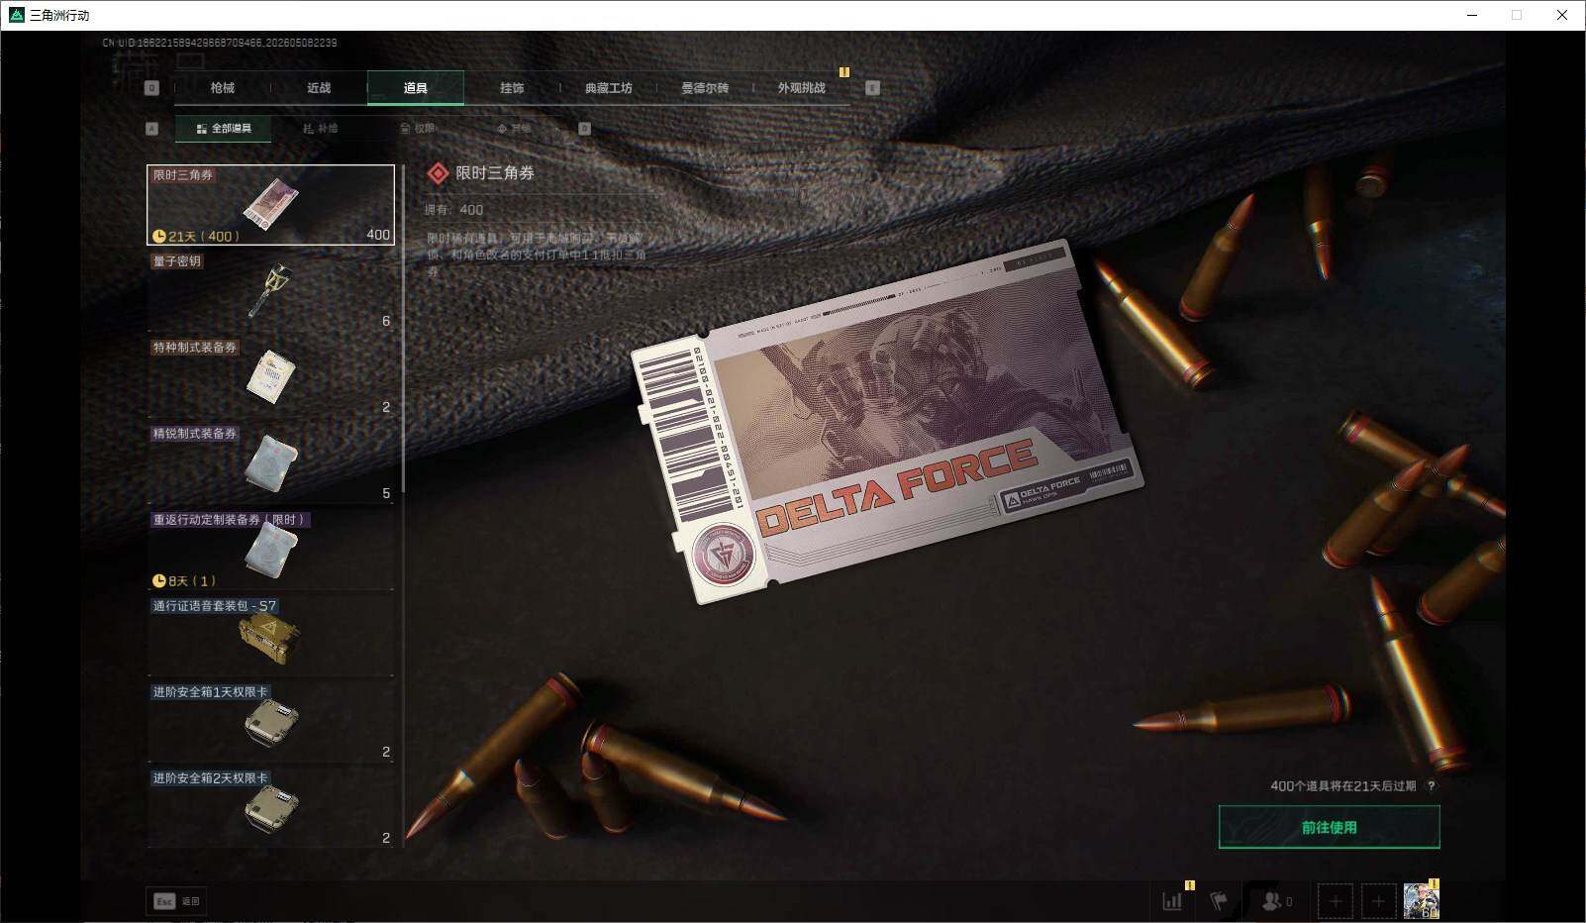Select the 全部道具 sub-tab
The width and height of the screenshot is (1586, 923).
pos(224,129)
